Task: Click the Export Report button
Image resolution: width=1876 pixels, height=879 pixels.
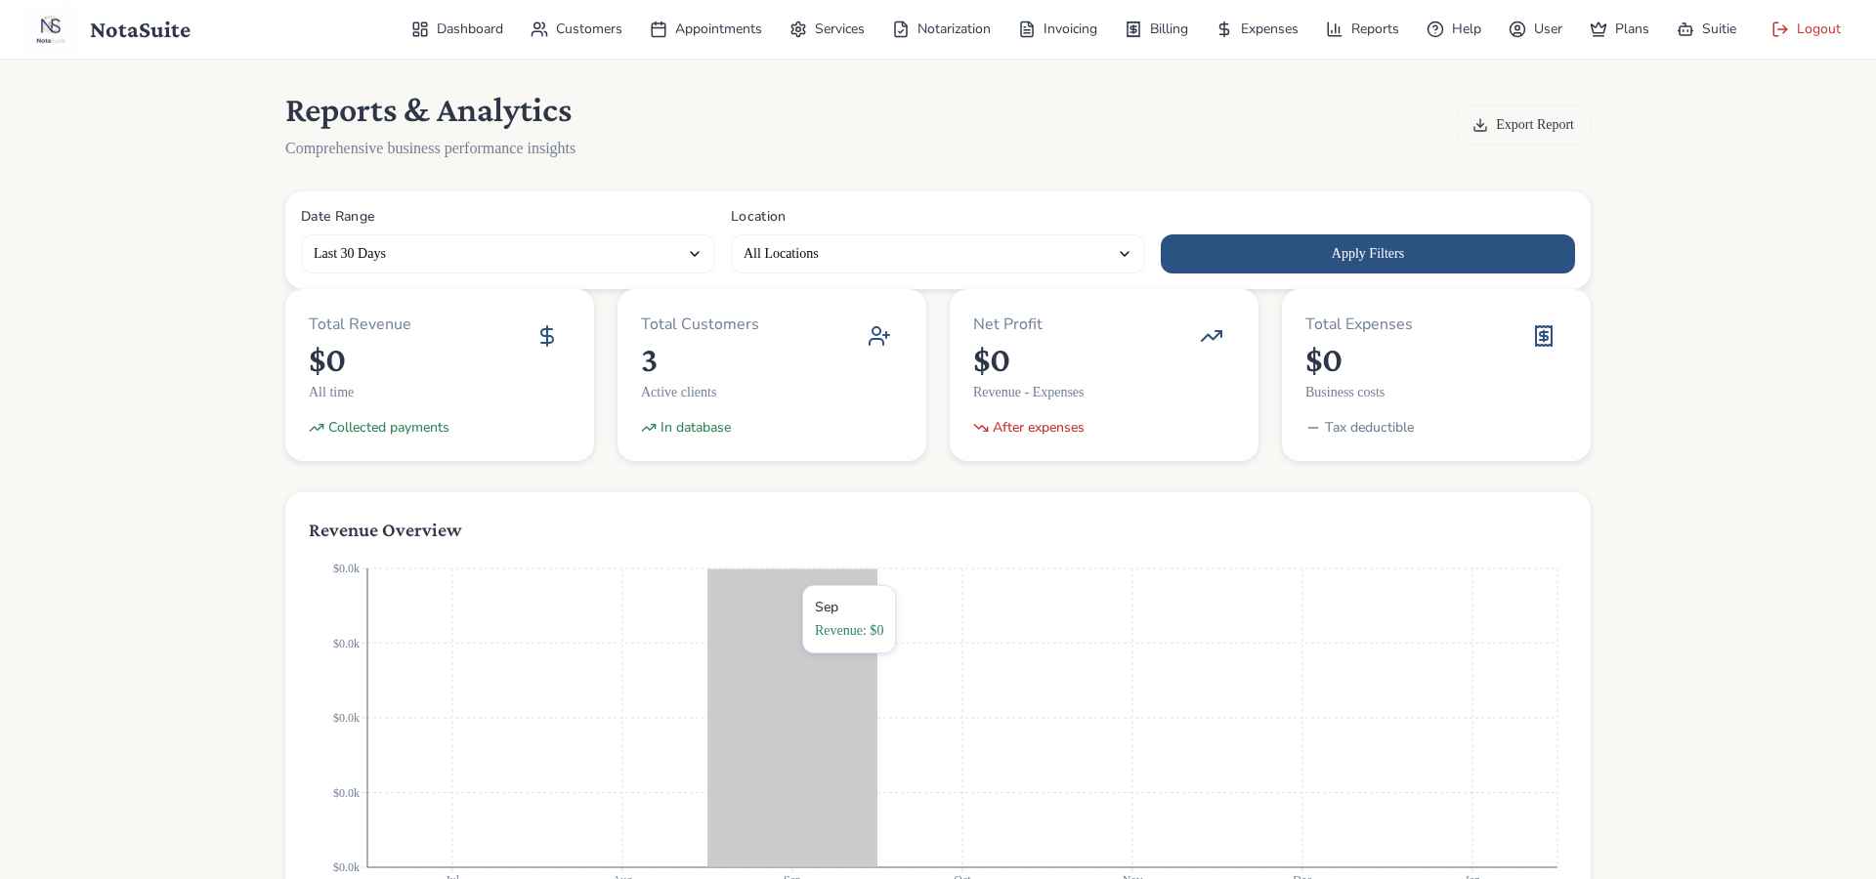Action: click(1524, 125)
